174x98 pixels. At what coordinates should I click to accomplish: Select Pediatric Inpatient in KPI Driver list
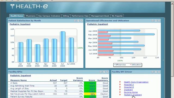(x=133, y=95)
